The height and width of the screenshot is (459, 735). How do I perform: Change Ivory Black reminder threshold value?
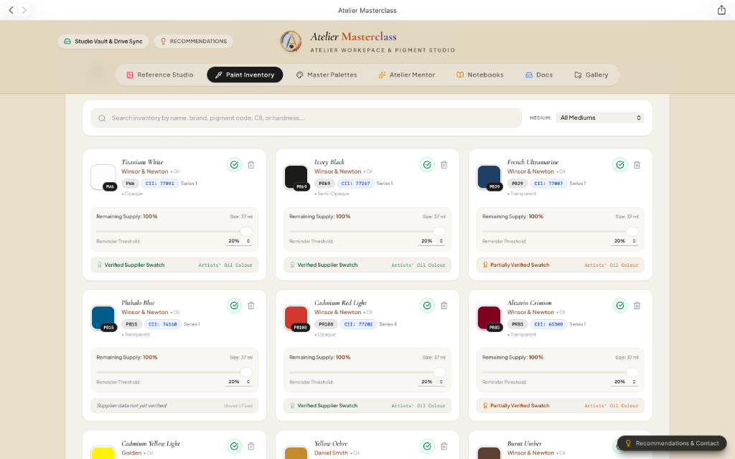point(431,241)
